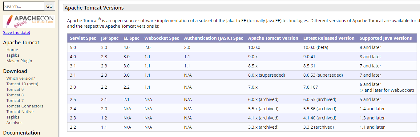This screenshot has width=420, height=137.
Task: Click the 'Apache Tomcat Versions' page heading
Action: click(x=94, y=8)
